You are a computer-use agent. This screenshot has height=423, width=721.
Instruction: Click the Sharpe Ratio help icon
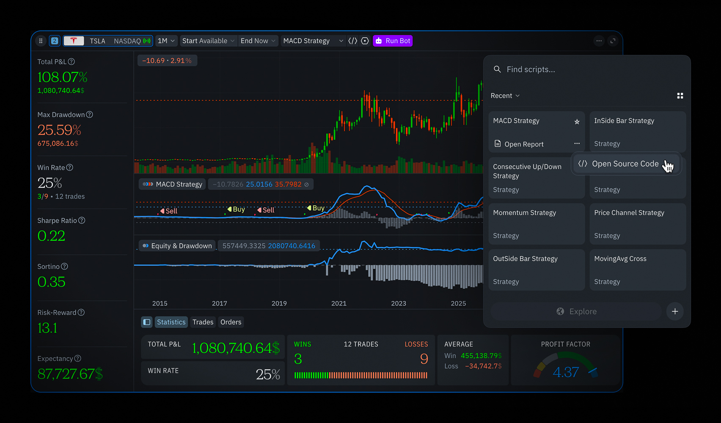pos(82,220)
